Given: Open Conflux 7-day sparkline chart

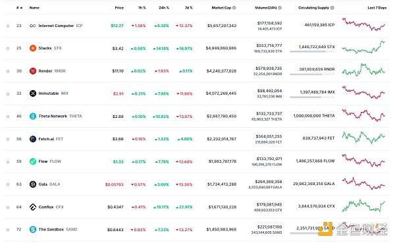Looking at the screenshot, I should tap(363, 206).
